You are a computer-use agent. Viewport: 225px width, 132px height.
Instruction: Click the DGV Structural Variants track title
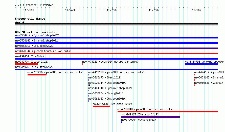[35, 32]
